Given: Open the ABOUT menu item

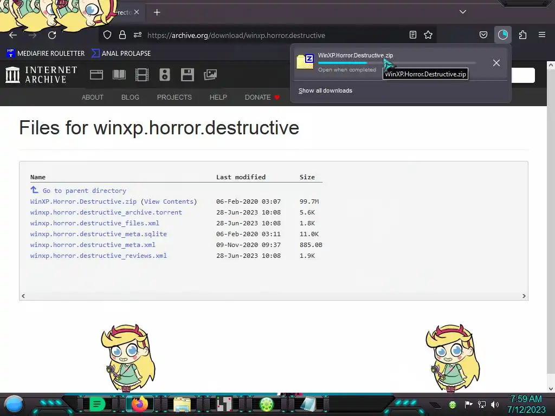Looking at the screenshot, I should point(93,97).
